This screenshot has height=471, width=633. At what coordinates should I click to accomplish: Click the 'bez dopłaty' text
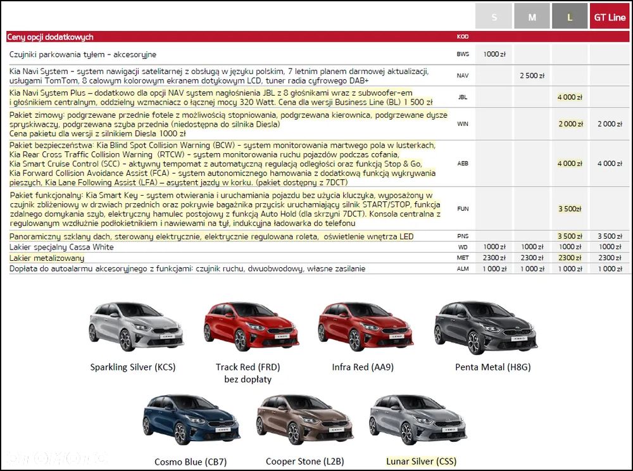[248, 379]
